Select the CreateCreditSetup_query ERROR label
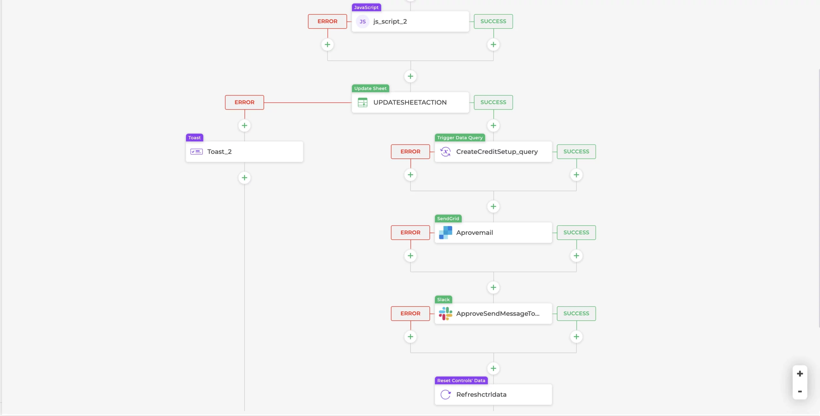 click(x=410, y=152)
